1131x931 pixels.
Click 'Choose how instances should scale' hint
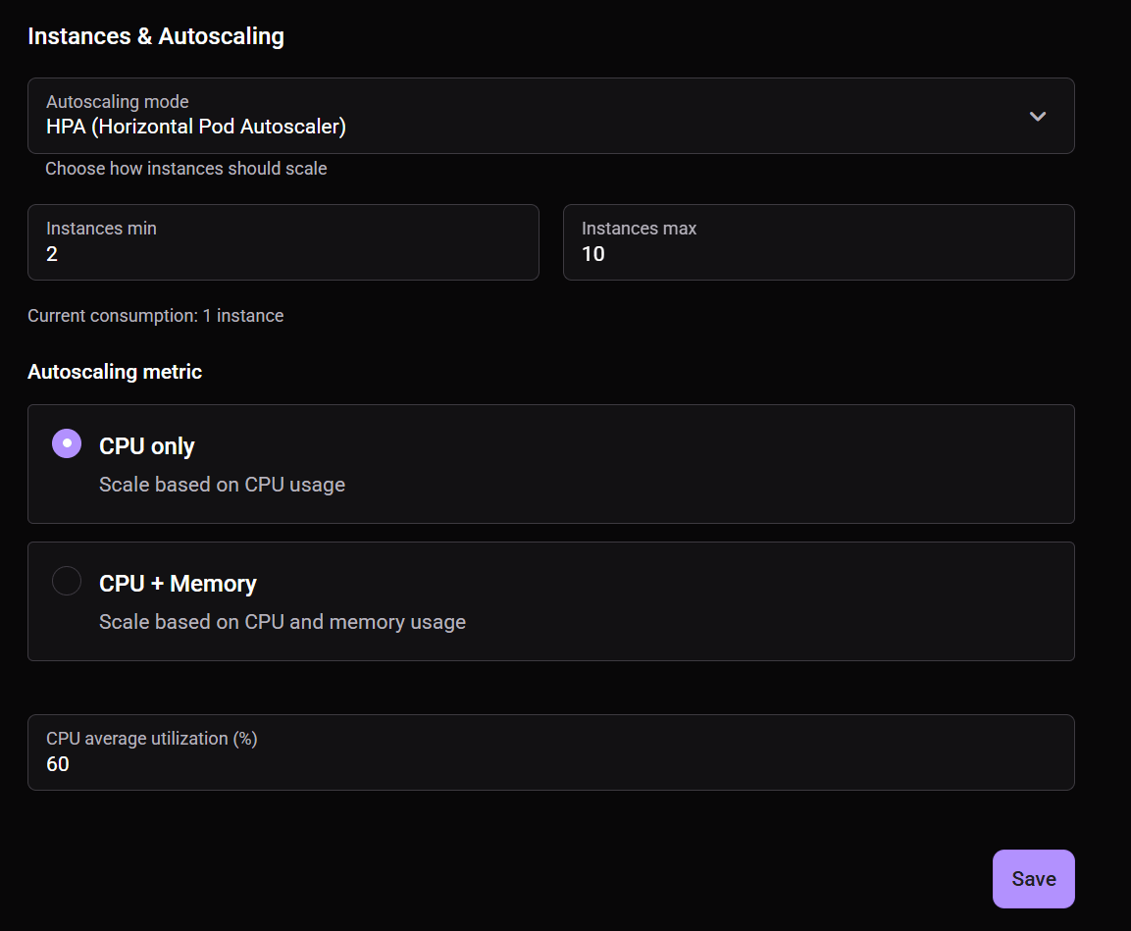pos(186,169)
